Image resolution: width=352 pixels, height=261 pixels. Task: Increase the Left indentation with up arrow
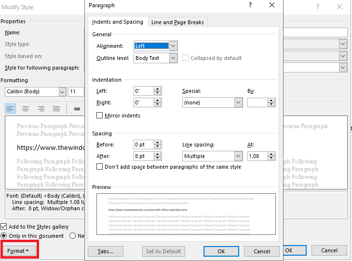tap(157, 88)
